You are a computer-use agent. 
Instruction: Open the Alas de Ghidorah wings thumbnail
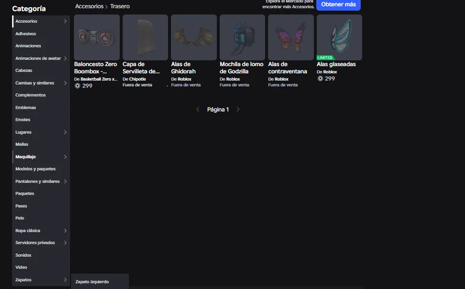[x=194, y=37]
